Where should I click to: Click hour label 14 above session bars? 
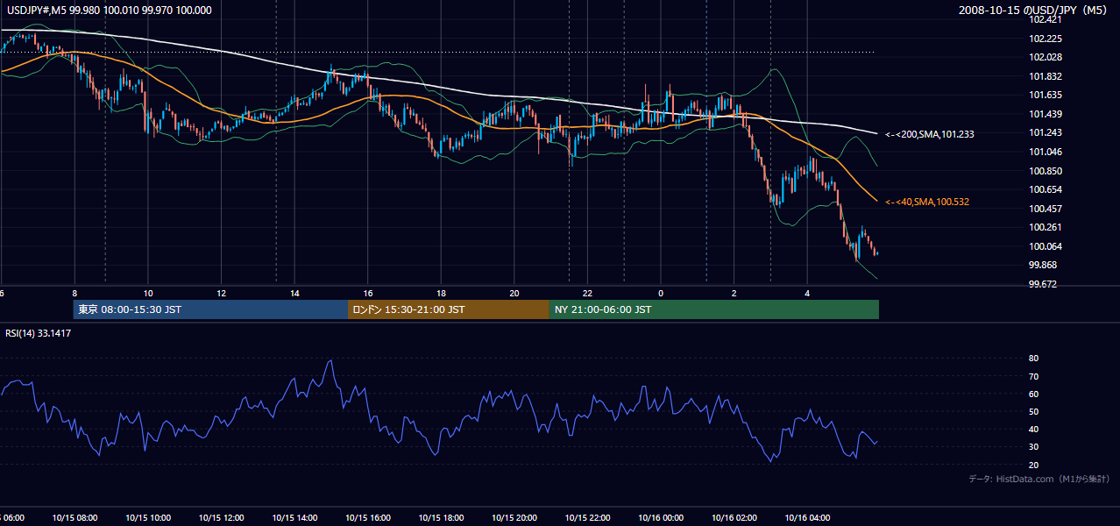pos(294,293)
